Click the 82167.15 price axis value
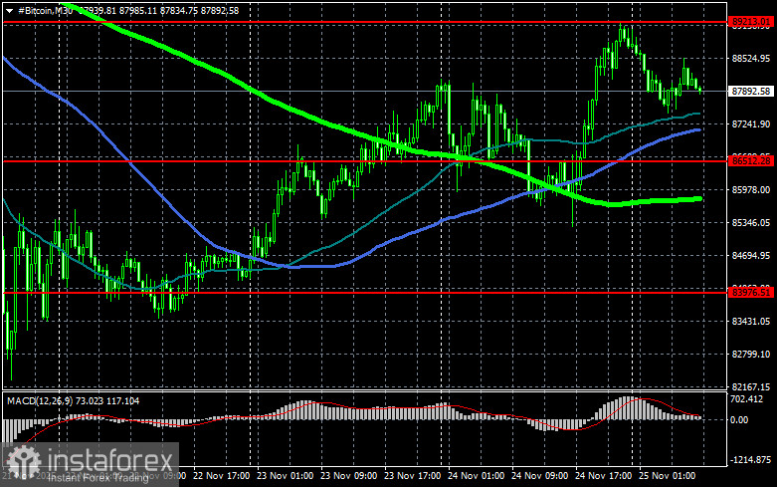Screen dimensions: 777x487 pyautogui.click(x=751, y=386)
